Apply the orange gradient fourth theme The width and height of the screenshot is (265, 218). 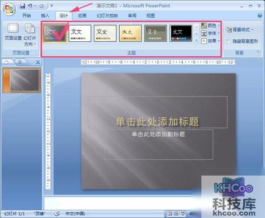[x=130, y=33]
